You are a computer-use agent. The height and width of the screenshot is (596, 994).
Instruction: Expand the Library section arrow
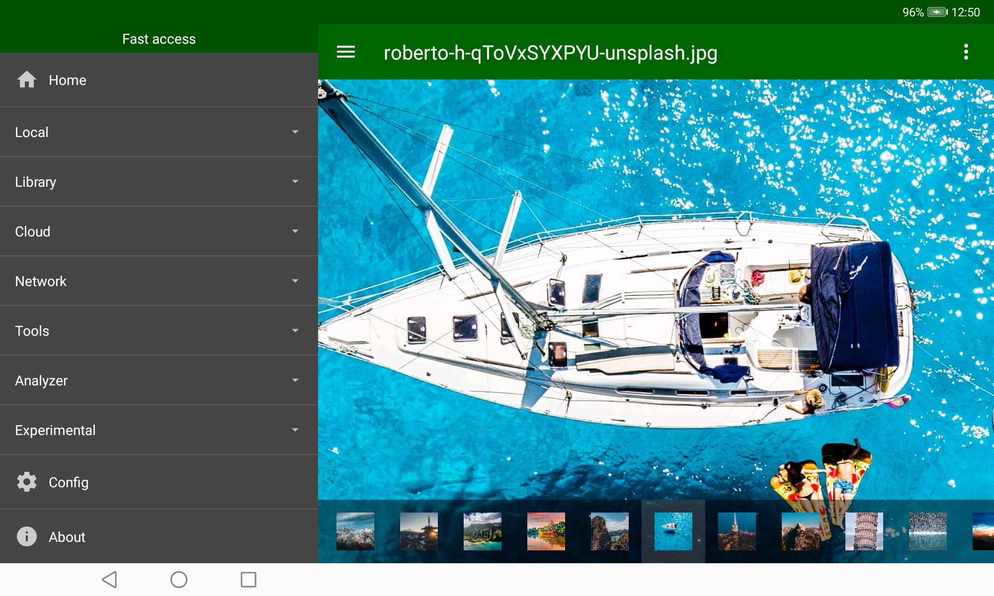pos(295,182)
